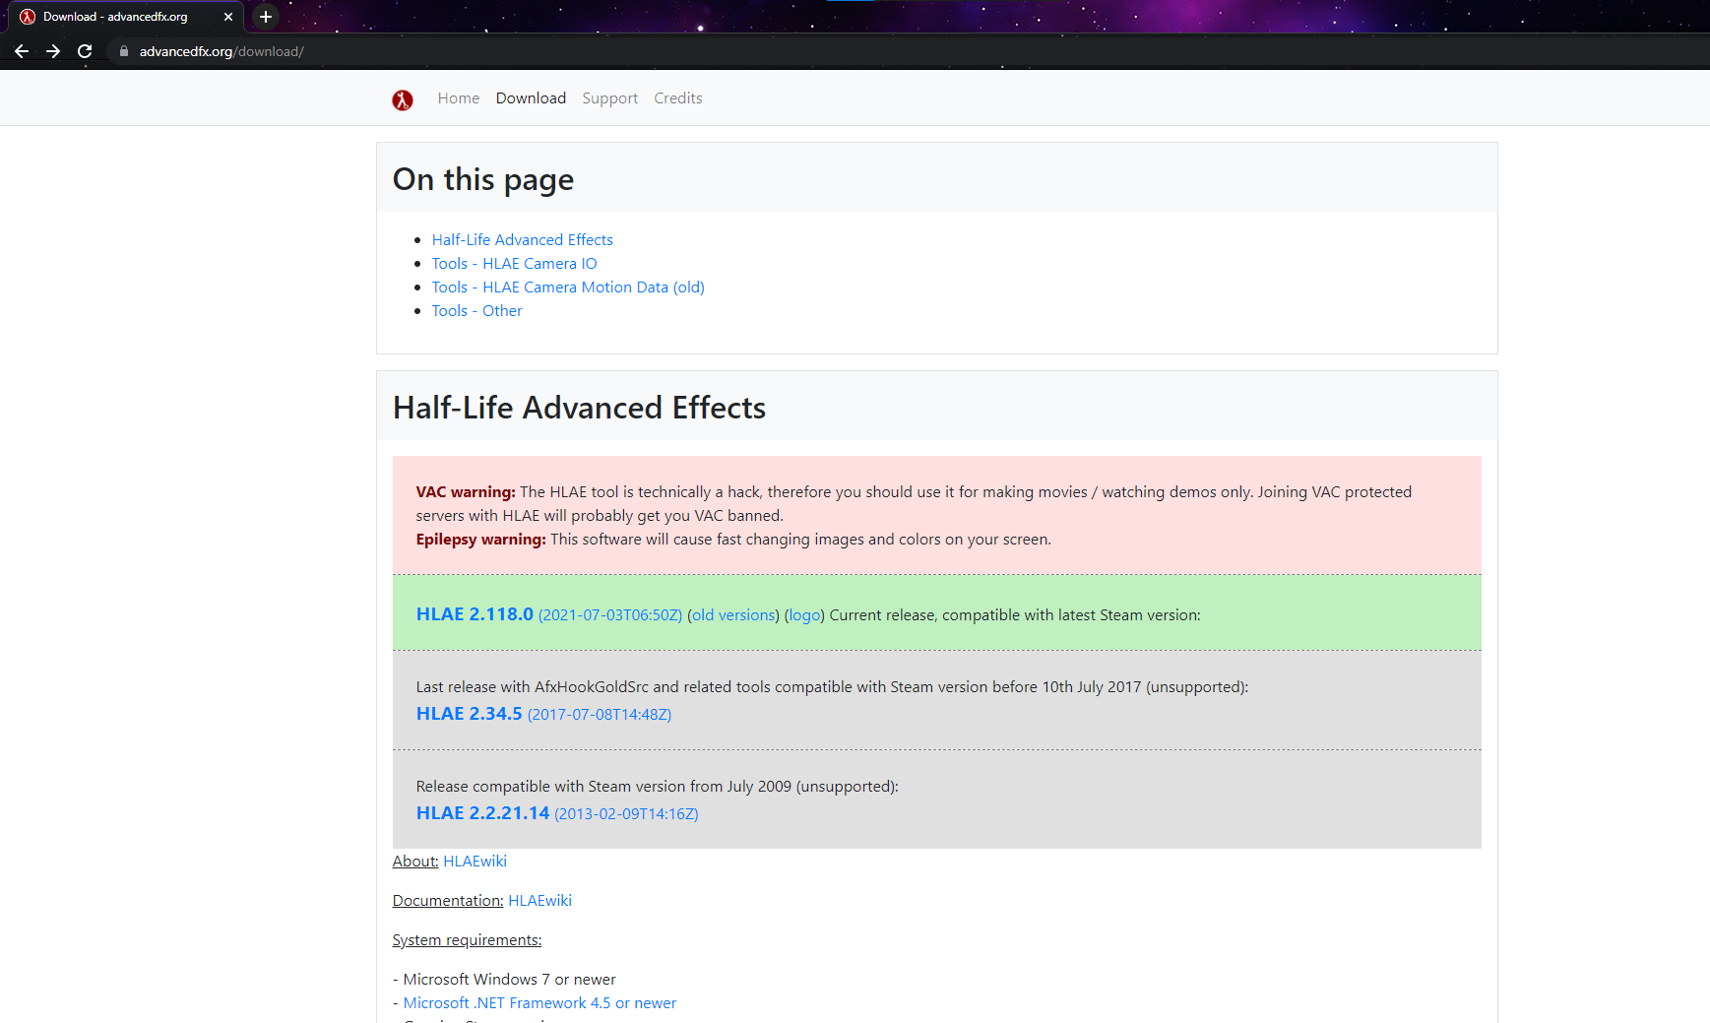1710x1023 pixels.
Task: Go to the Support navigation page
Action: (610, 98)
